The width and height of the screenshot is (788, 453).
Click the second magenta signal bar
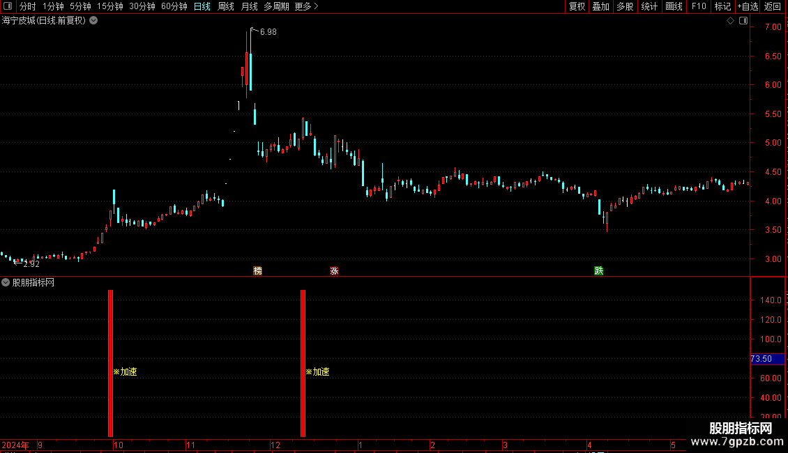303,363
